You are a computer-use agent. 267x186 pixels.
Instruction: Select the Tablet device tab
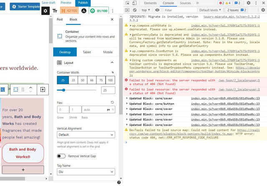click(x=87, y=52)
